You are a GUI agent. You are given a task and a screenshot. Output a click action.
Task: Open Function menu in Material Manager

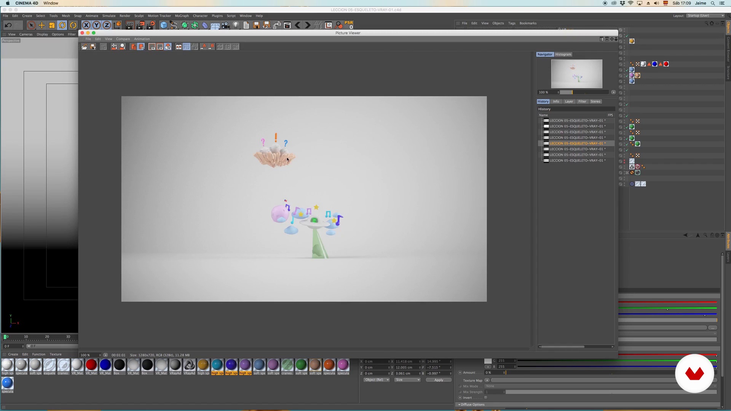tap(38, 354)
